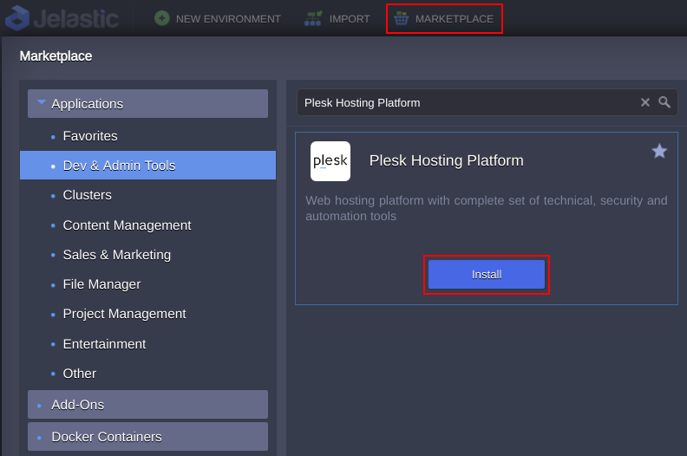Image resolution: width=687 pixels, height=456 pixels.
Task: Open the Import menu item
Action: point(337,19)
